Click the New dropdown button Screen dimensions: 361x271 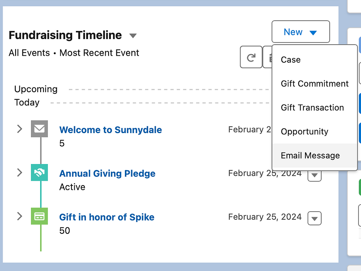click(x=301, y=32)
